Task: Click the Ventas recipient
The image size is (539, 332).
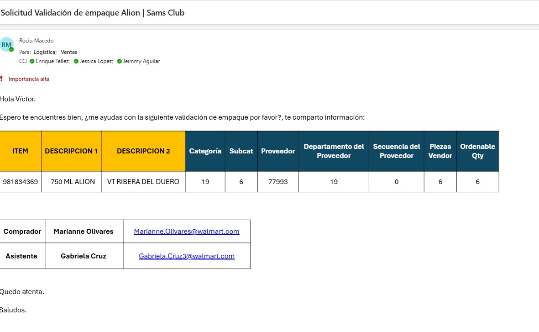Action: [x=69, y=52]
